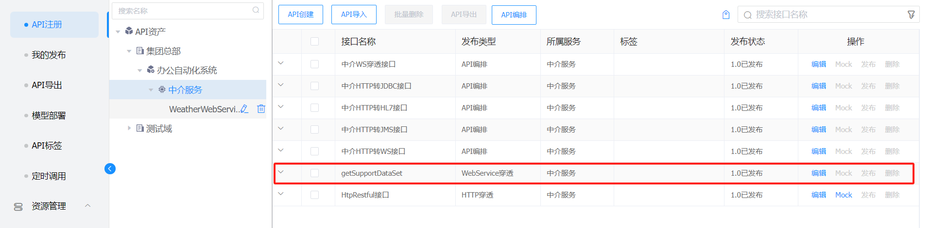The height and width of the screenshot is (228, 931).
Task: Click the filter funnel icon in search box
Action: pos(911,15)
